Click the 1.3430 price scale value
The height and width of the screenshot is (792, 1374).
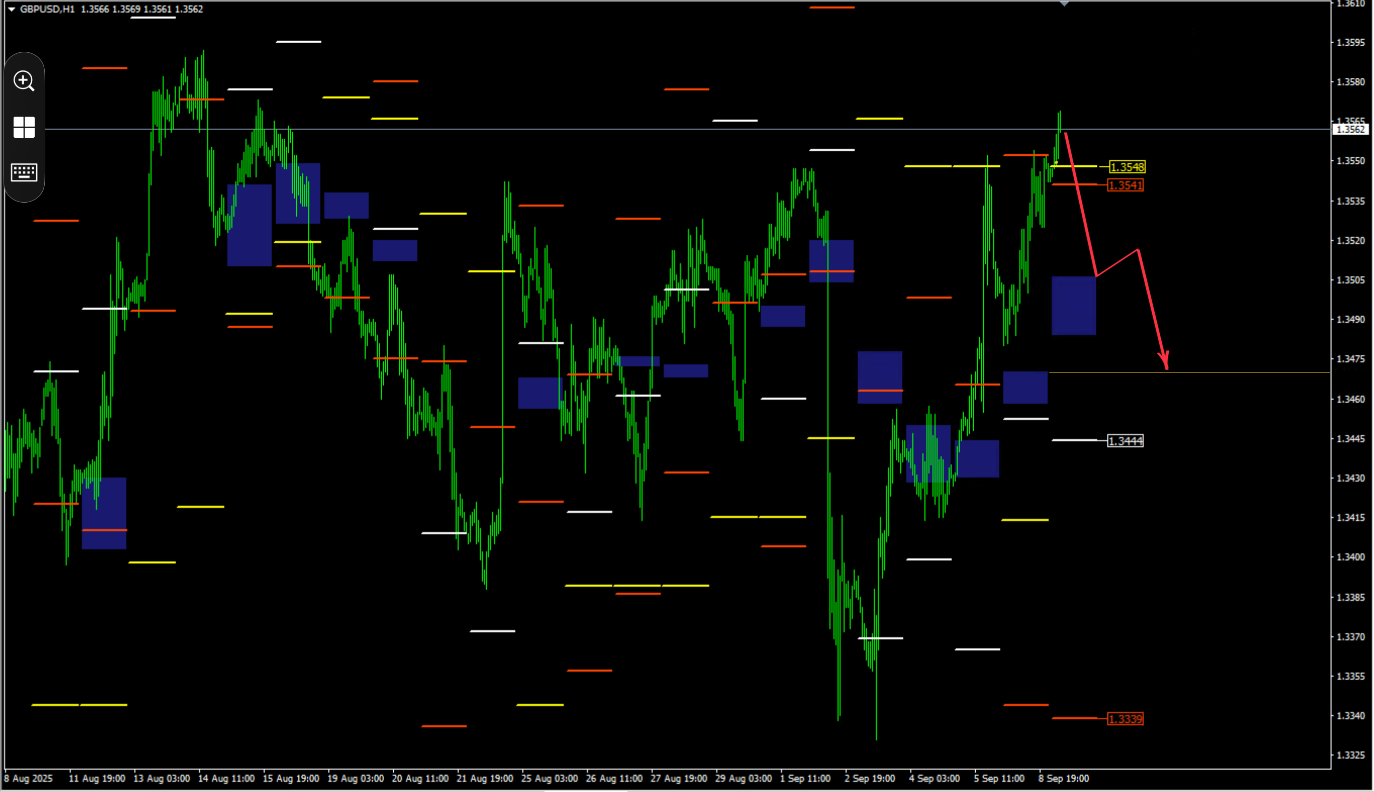pos(1350,478)
